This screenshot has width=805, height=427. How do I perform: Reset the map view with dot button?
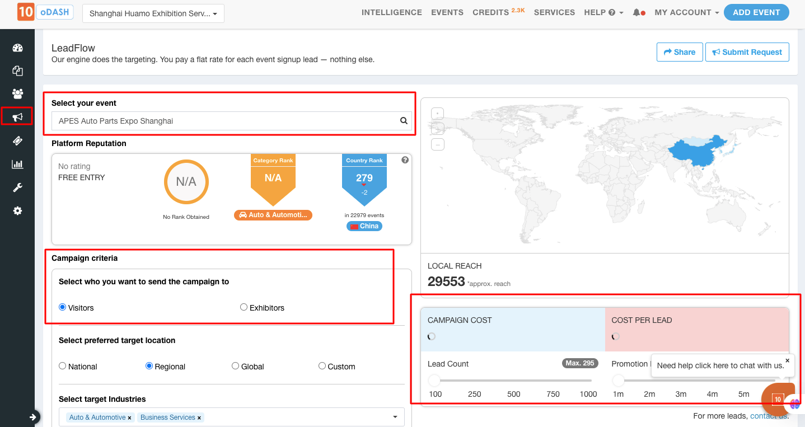(438, 113)
